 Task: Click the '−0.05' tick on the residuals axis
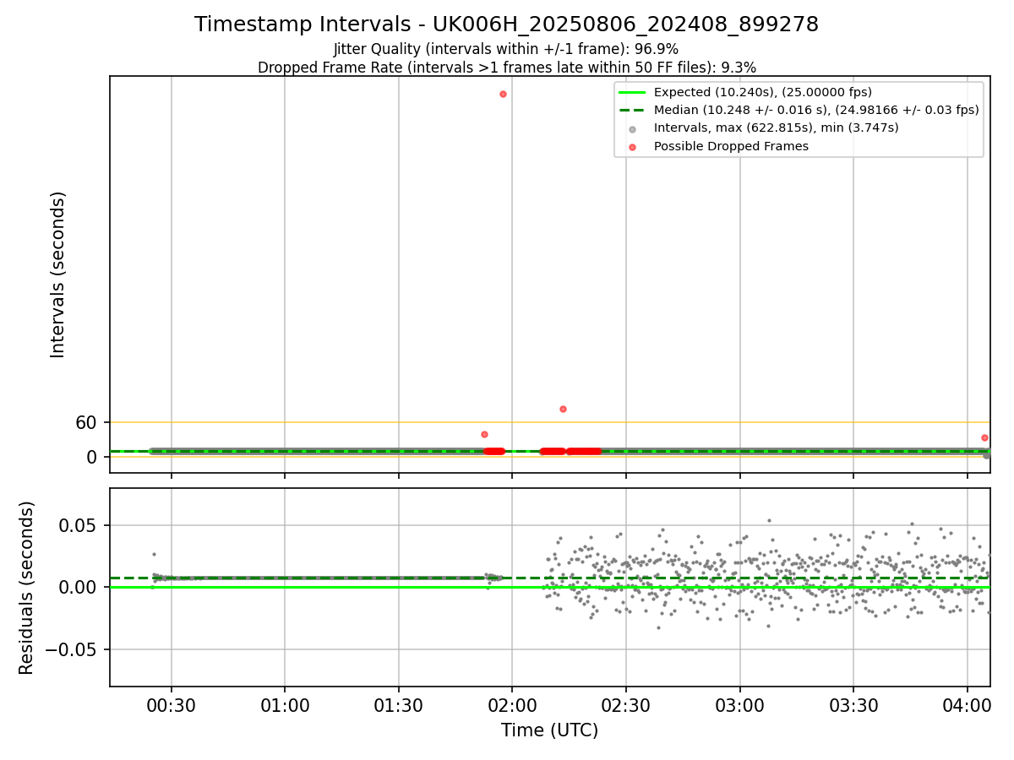(73, 649)
